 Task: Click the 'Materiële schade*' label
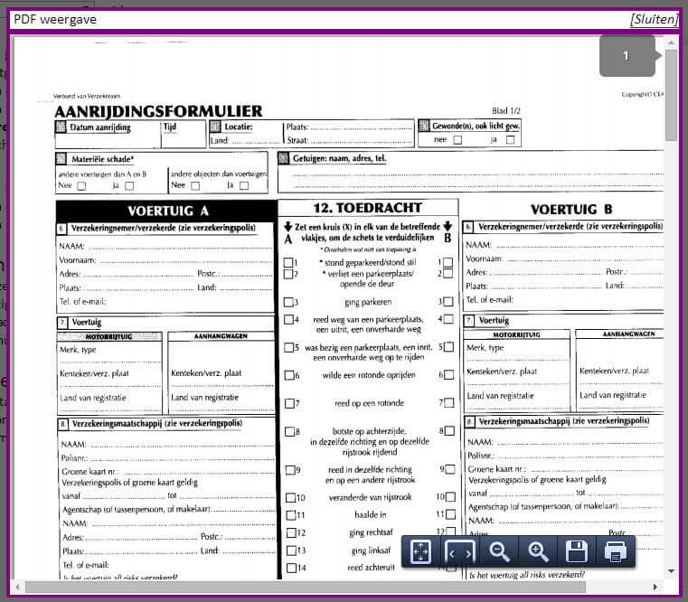(103, 159)
